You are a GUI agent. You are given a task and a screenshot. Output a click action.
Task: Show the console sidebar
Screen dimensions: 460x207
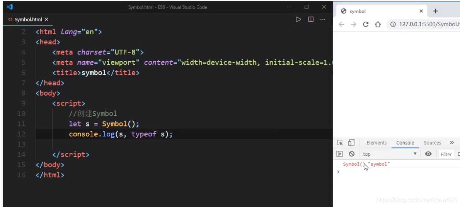tap(339, 154)
